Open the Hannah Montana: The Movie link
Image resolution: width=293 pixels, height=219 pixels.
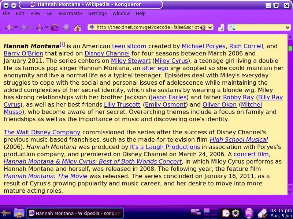45,176
